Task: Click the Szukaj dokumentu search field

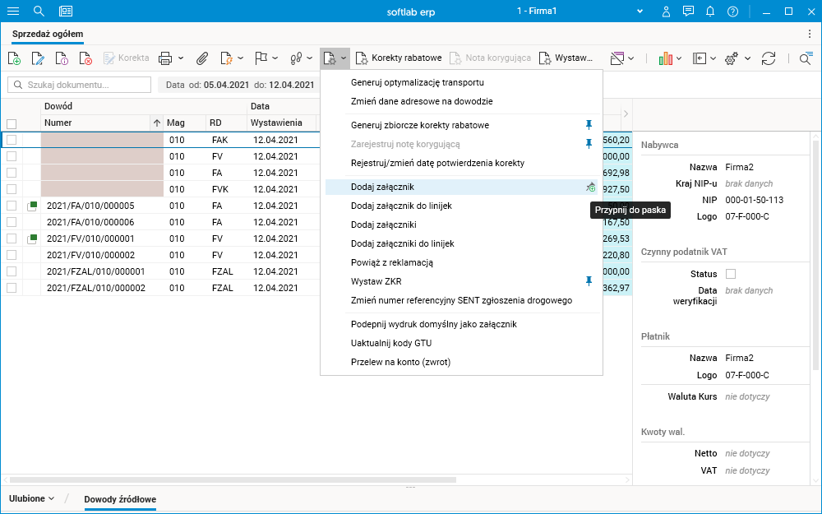Action: click(80, 85)
